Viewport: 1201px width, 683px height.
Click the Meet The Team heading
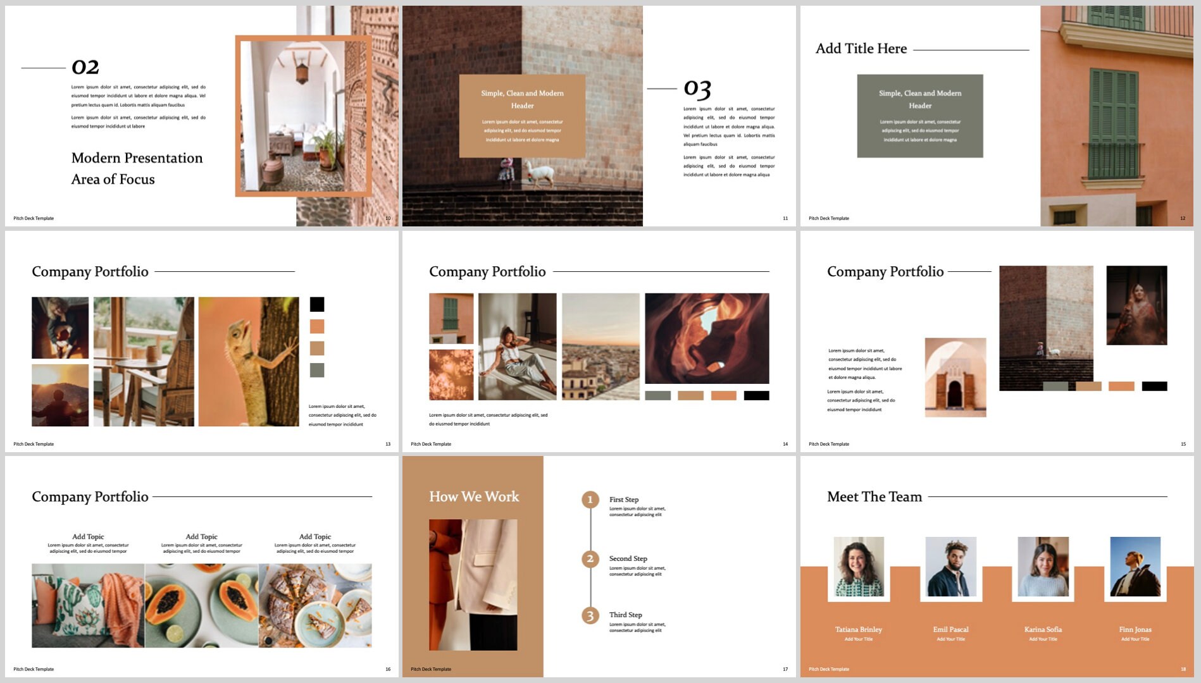pos(873,497)
